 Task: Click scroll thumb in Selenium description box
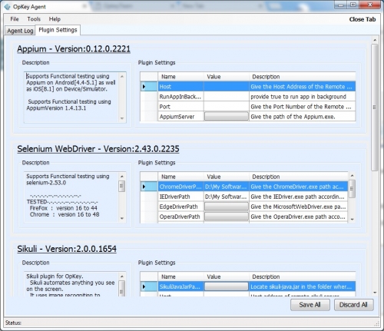tap(122, 186)
